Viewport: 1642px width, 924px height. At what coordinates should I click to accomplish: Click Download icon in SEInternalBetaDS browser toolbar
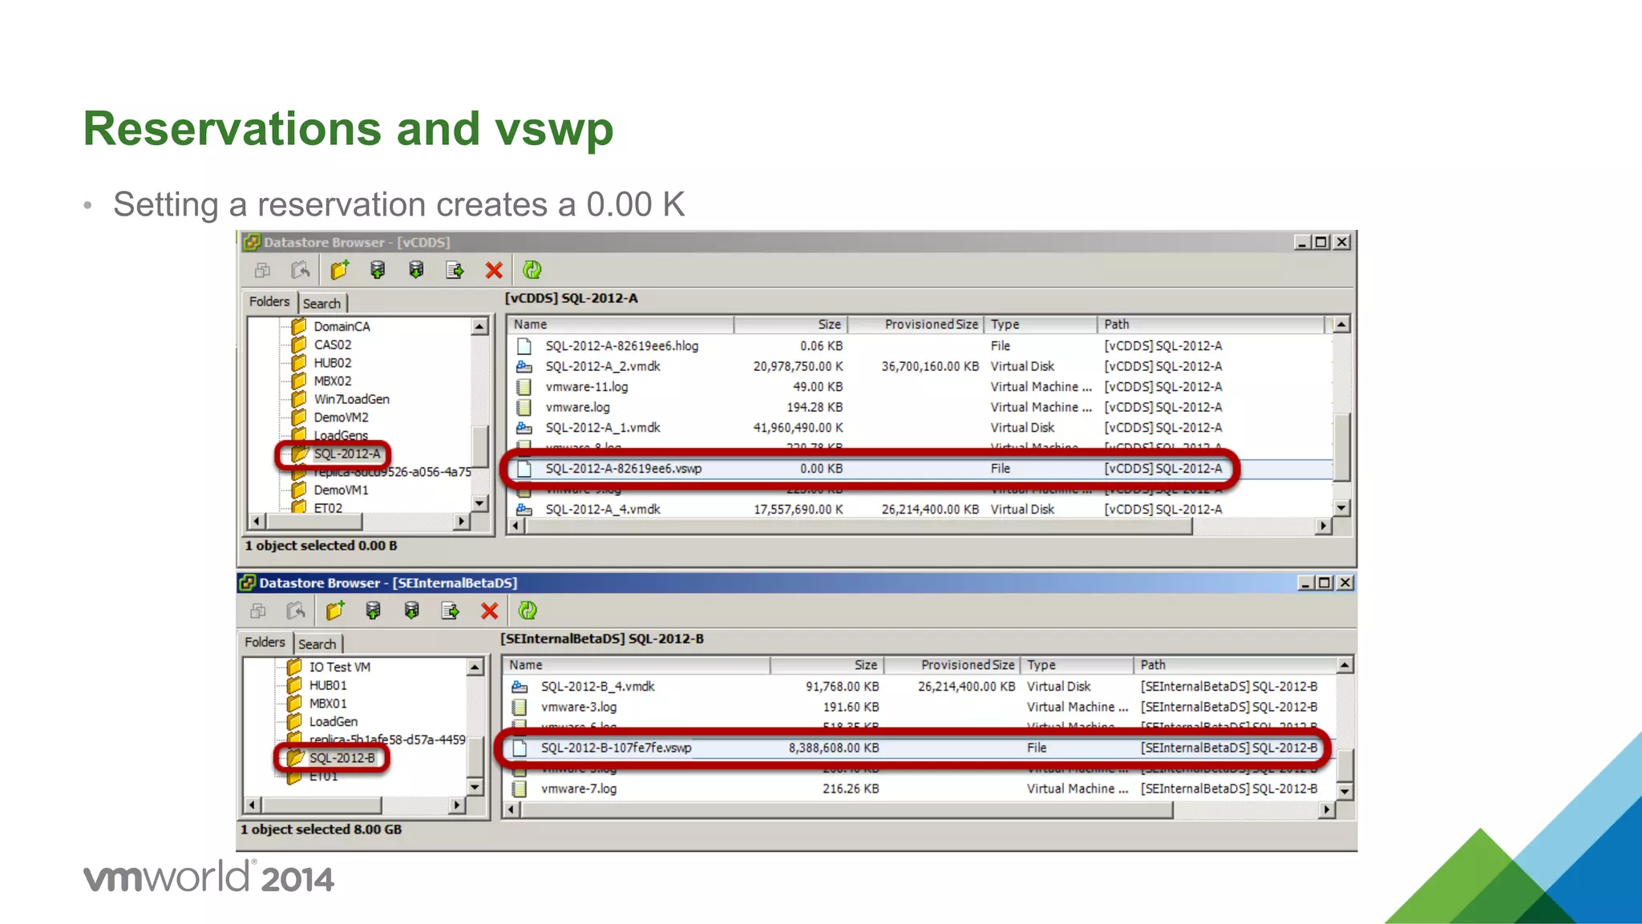[x=411, y=611]
